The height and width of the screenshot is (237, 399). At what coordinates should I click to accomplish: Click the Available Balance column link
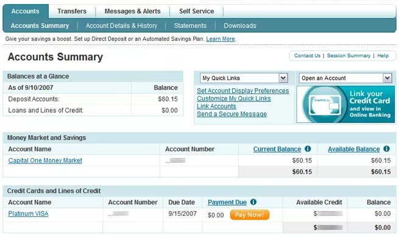[354, 149]
